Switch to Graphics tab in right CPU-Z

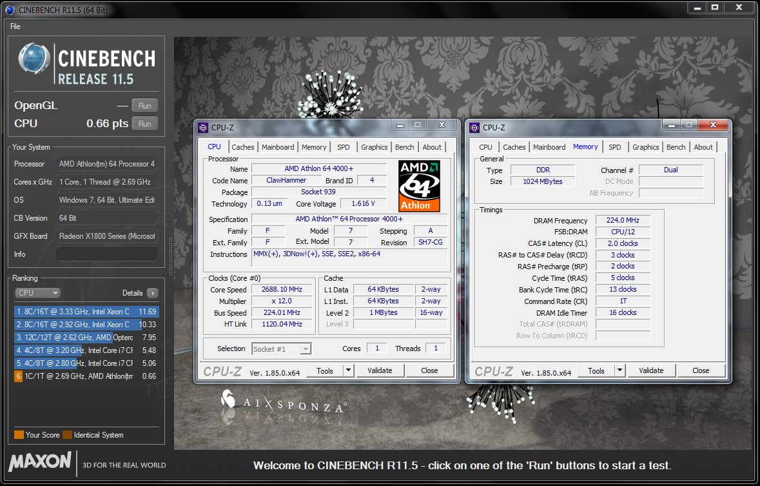[646, 147]
